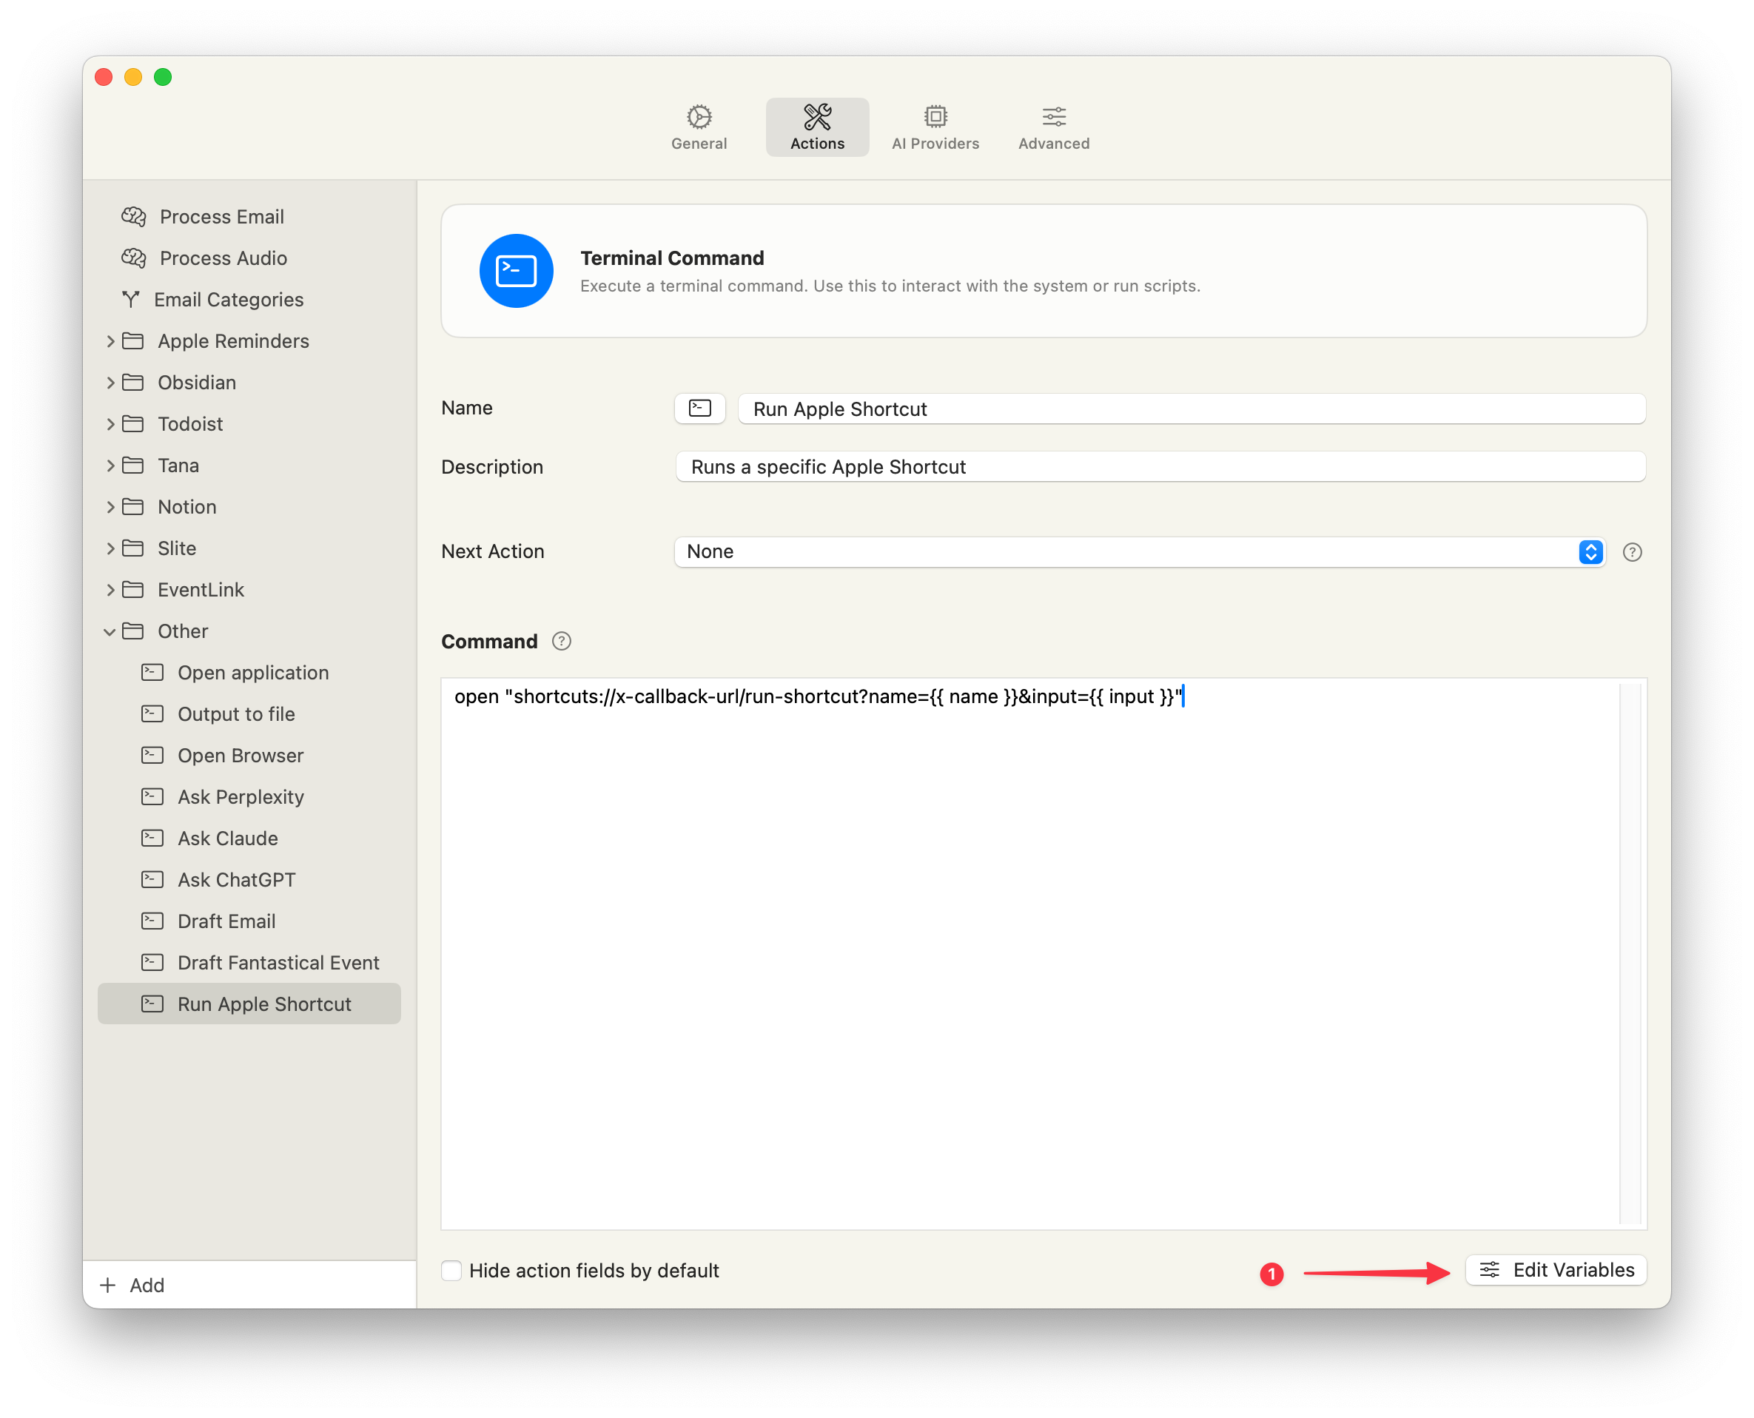Image resolution: width=1754 pixels, height=1418 pixels.
Task: Change the action icon next to Name
Action: tap(700, 409)
